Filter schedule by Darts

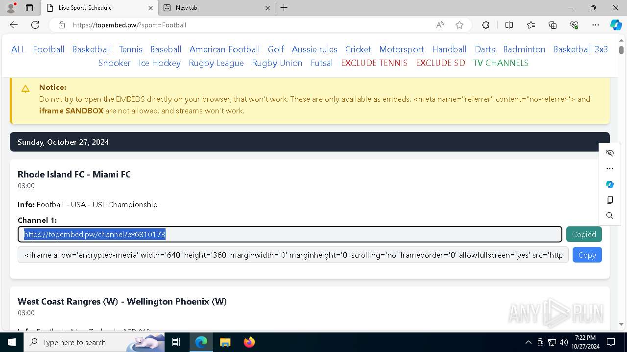(485, 49)
